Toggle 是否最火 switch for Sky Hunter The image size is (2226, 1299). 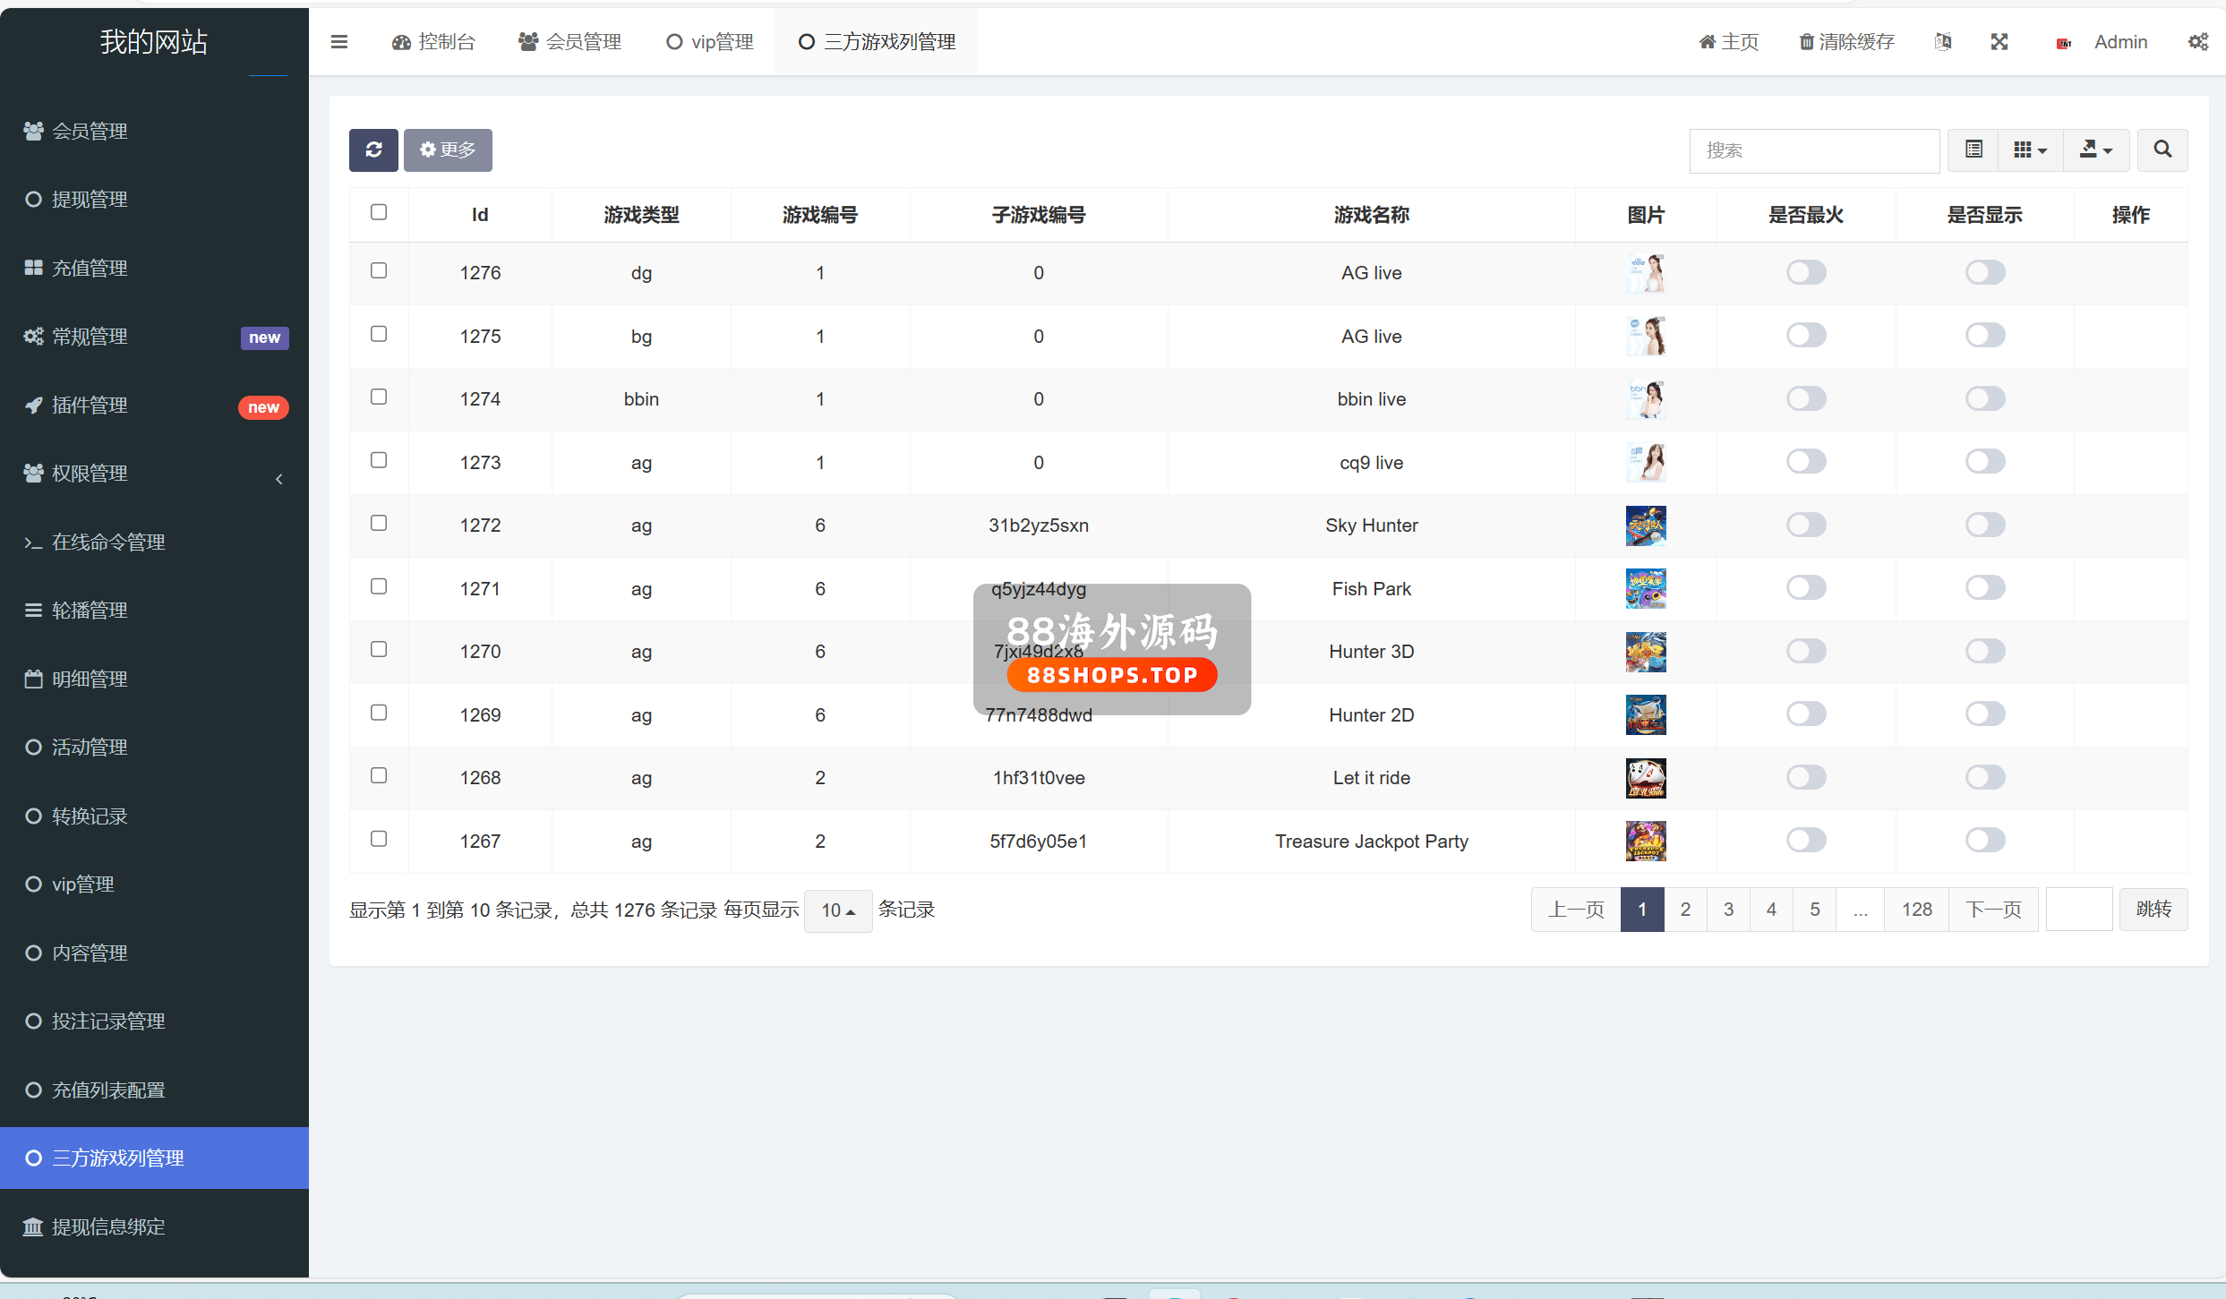[x=1806, y=525]
